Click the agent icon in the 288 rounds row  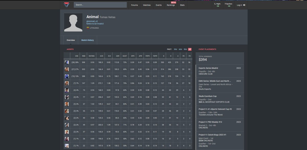pyautogui.click(x=67, y=76)
